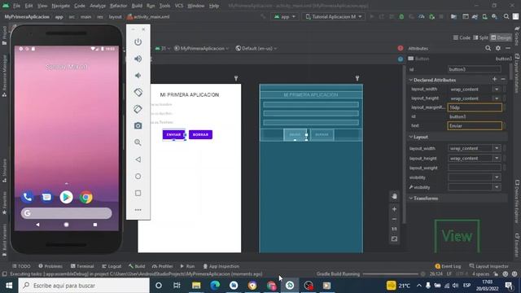
Task: Open emulator extended controls three dots
Action: point(138,210)
